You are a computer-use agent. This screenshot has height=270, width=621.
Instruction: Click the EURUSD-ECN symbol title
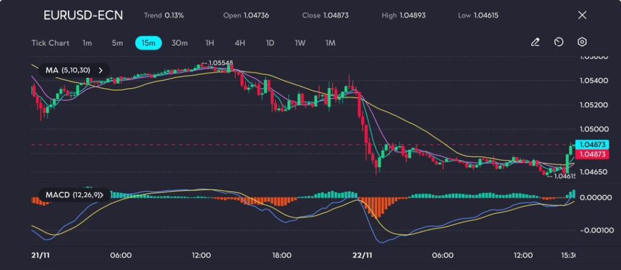(x=83, y=15)
